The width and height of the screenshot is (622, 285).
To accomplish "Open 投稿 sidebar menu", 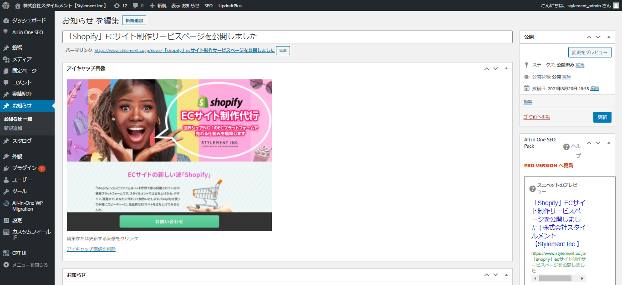I will coord(27,47).
